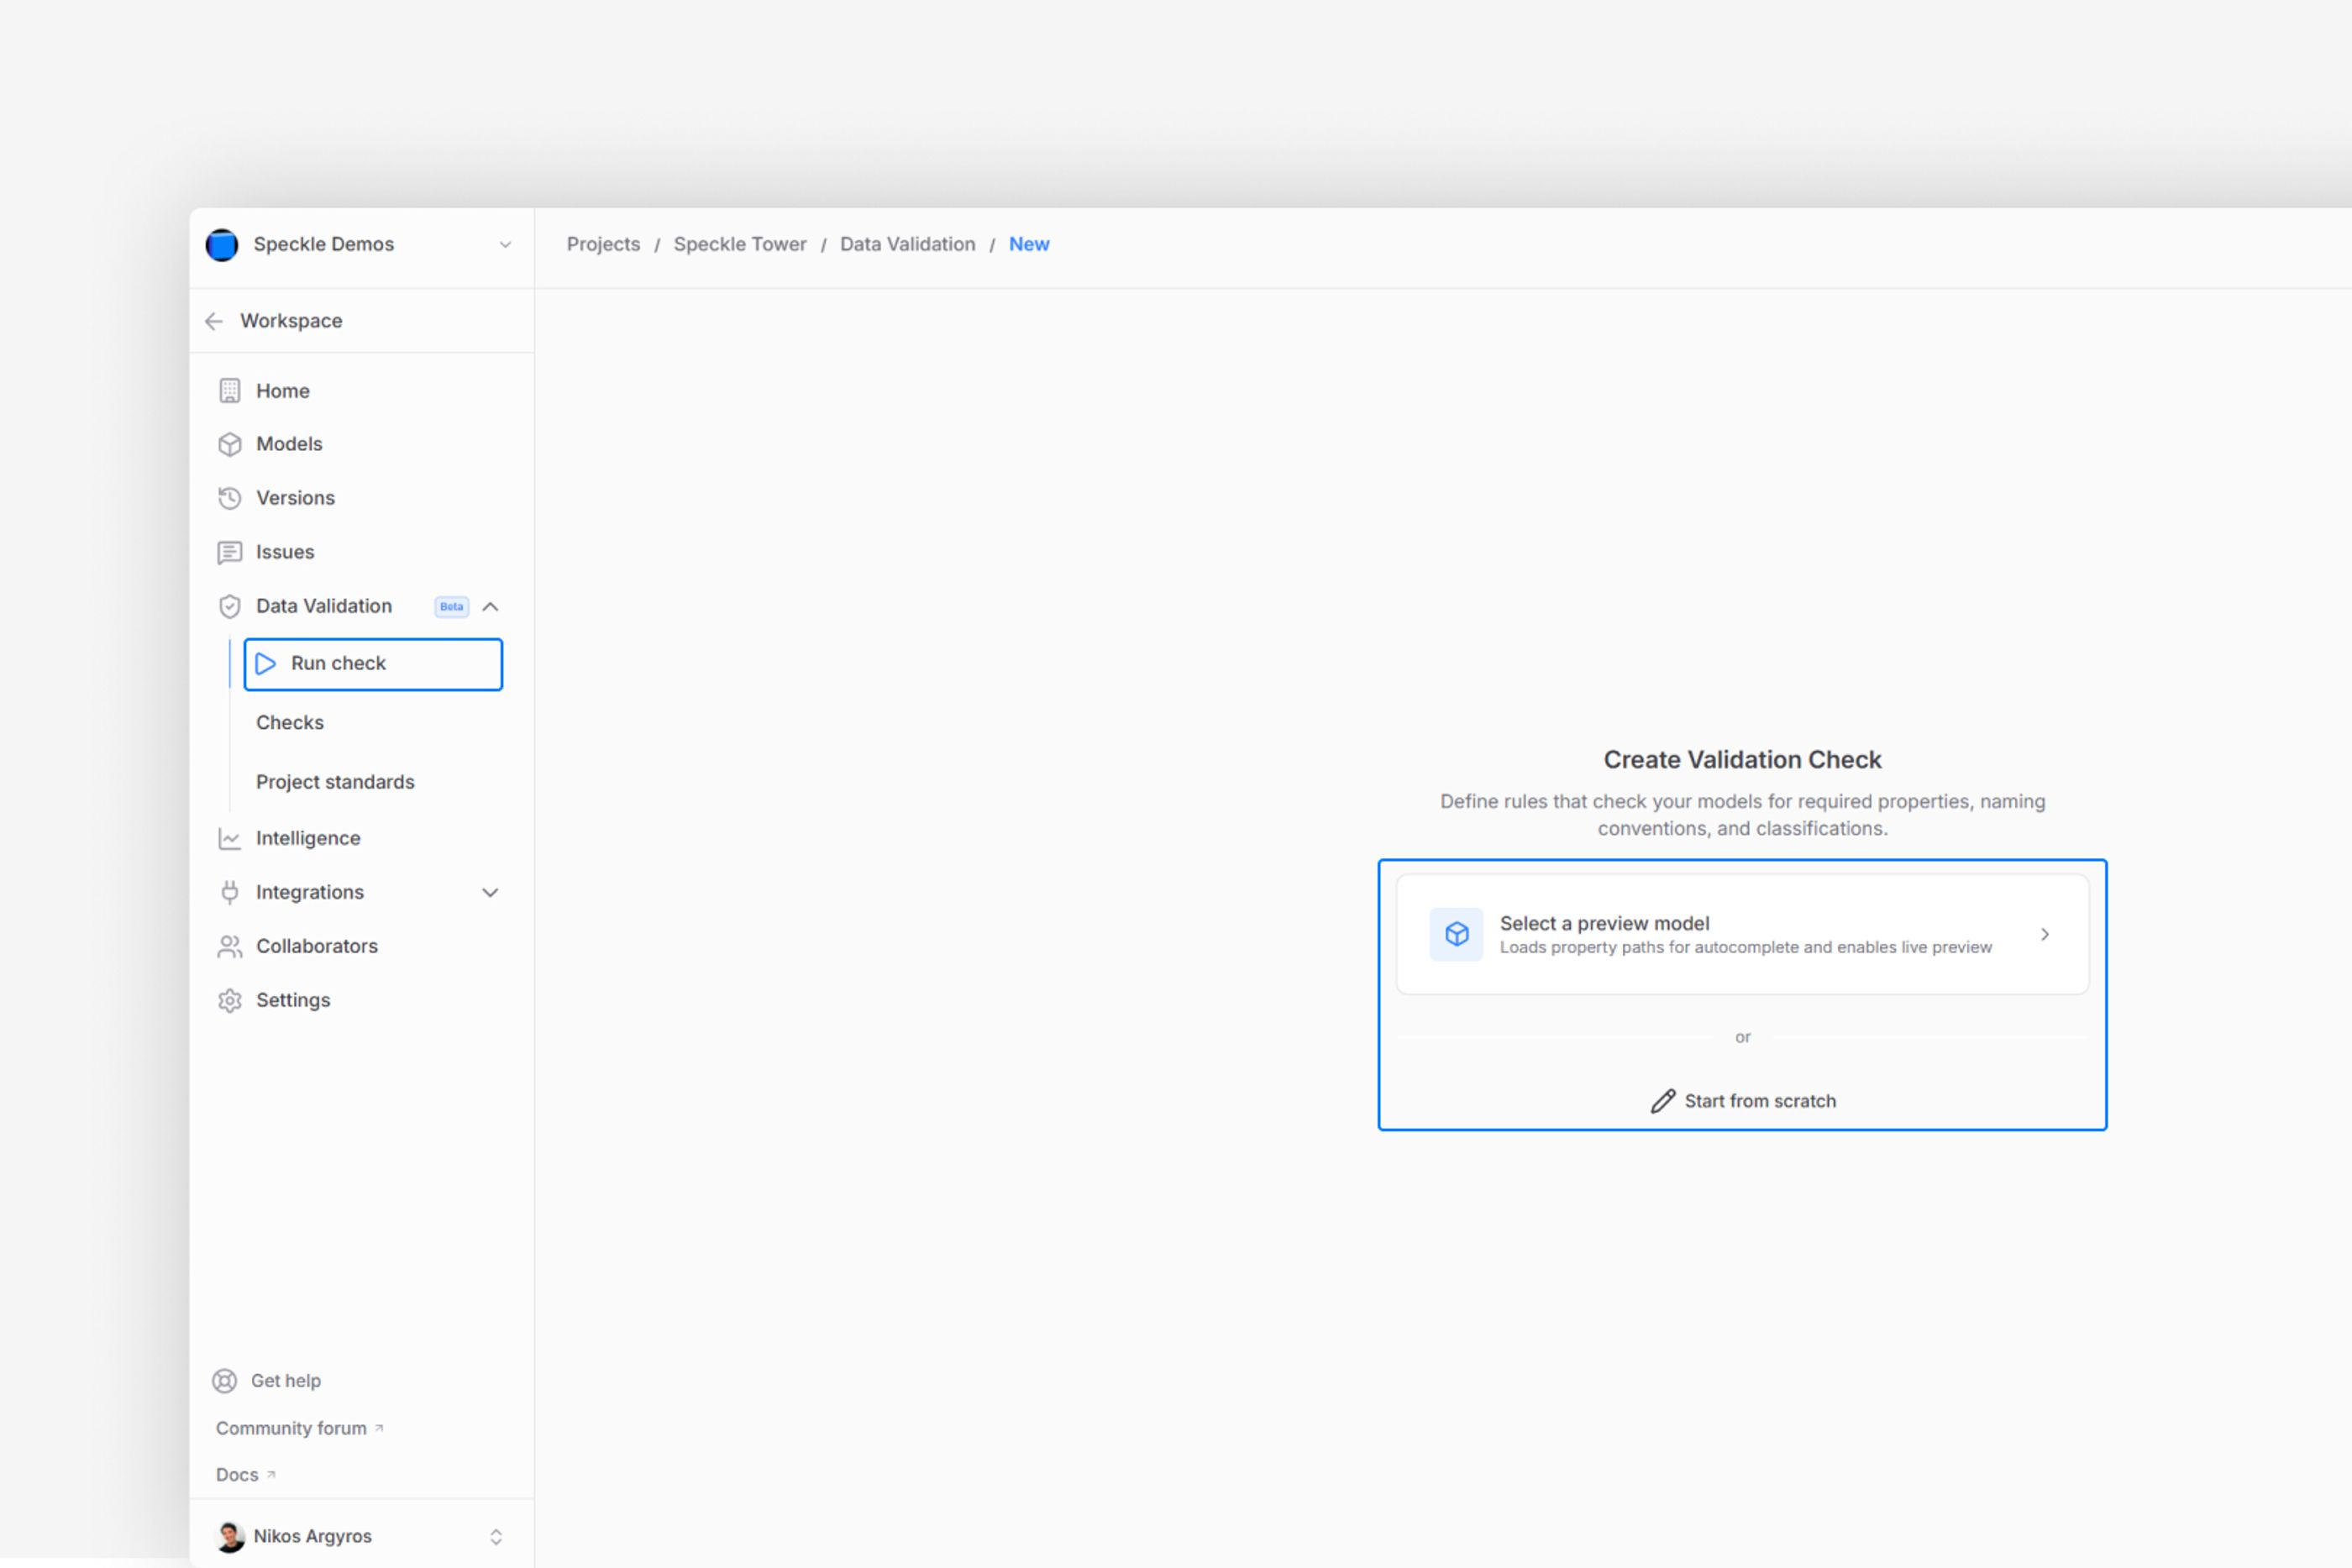Click the Intelligence chart icon
The image size is (2352, 1568).
[x=230, y=838]
